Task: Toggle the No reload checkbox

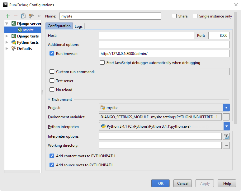Action: pyautogui.click(x=52, y=90)
